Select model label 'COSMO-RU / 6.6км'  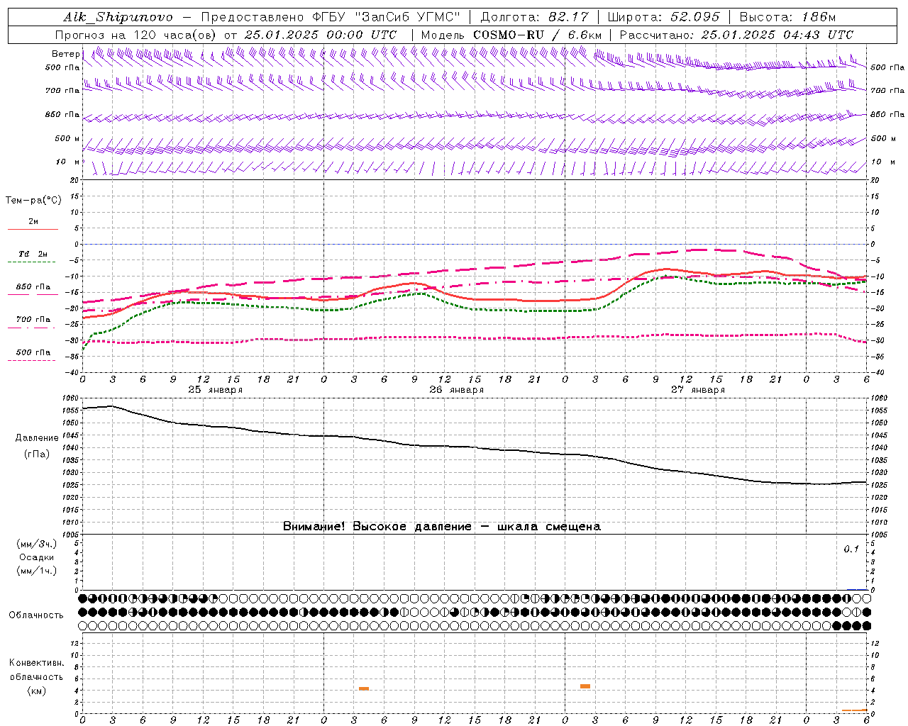[x=538, y=35]
